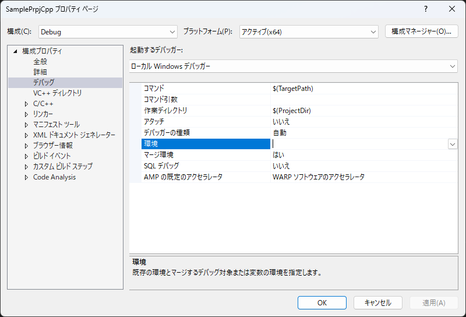The height and width of the screenshot is (317, 466).
Task: Open the プラットフォーム dropdown
Action: (309, 31)
